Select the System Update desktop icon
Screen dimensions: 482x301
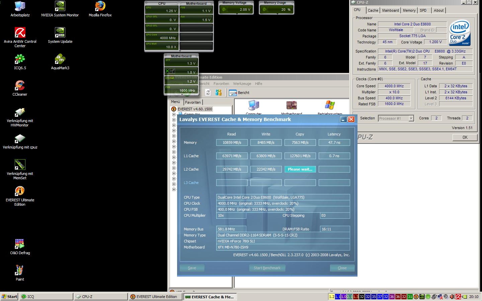pos(60,35)
